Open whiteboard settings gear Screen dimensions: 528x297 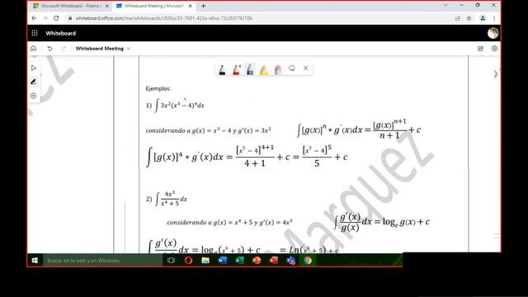click(494, 49)
